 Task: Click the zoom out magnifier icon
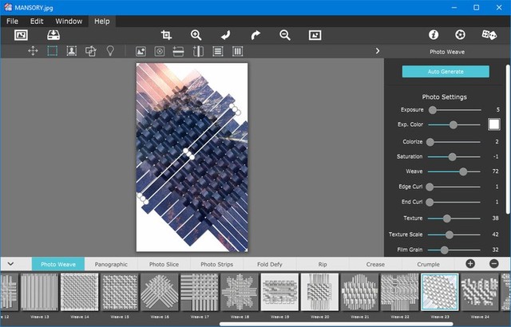tap(285, 35)
